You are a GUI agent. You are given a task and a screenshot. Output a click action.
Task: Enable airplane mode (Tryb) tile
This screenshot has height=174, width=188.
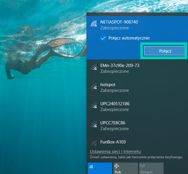click(x=125, y=168)
